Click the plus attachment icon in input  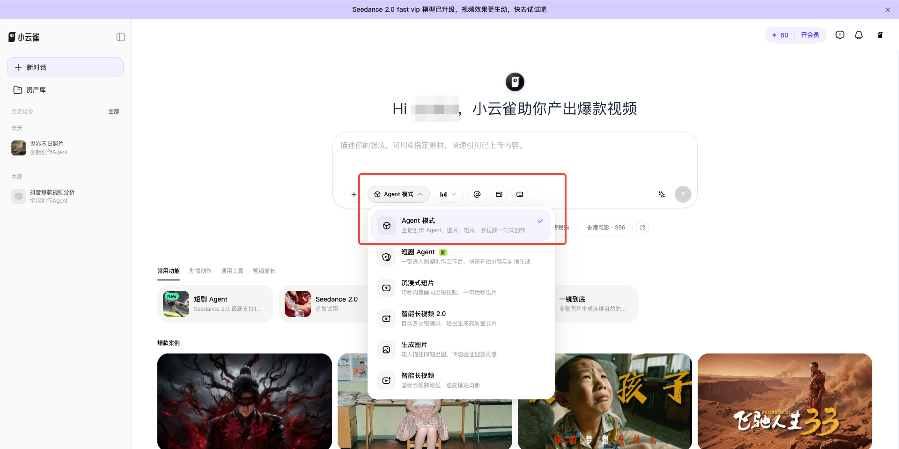point(354,194)
